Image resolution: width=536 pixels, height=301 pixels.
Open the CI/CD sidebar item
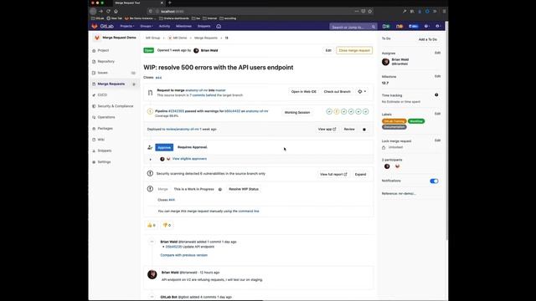click(102, 94)
